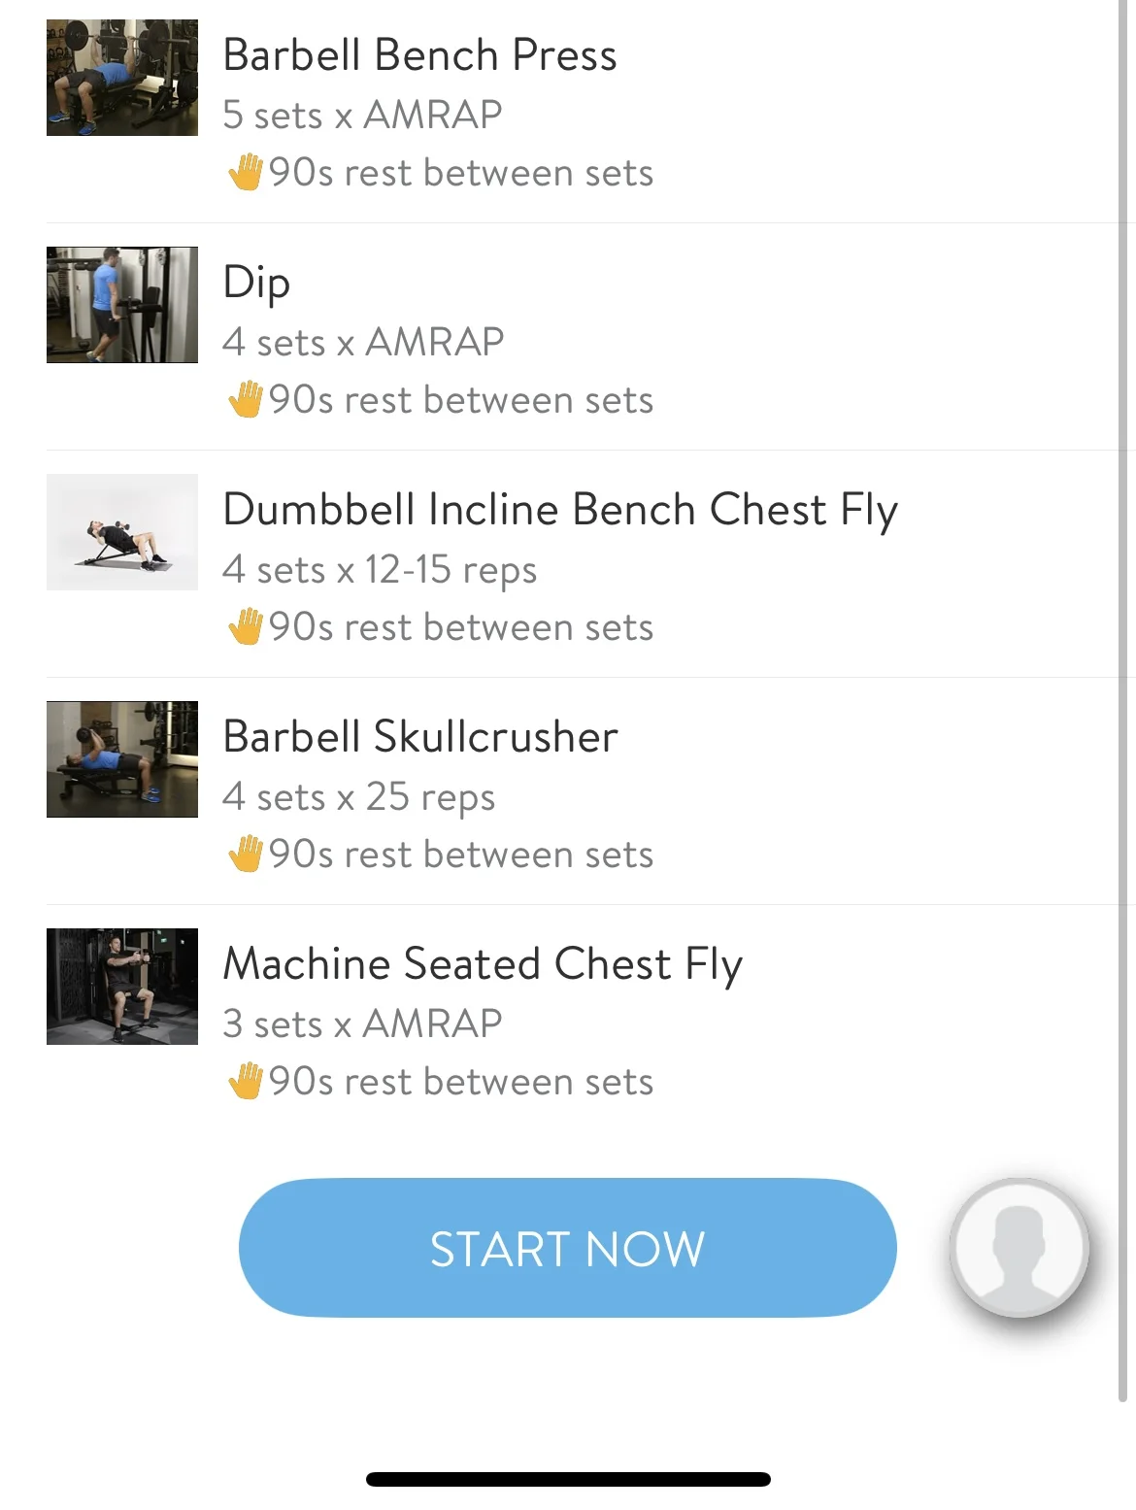The width and height of the screenshot is (1136, 1510).
Task: Tap "5 sets x AMRAP" text
Action: (x=362, y=115)
